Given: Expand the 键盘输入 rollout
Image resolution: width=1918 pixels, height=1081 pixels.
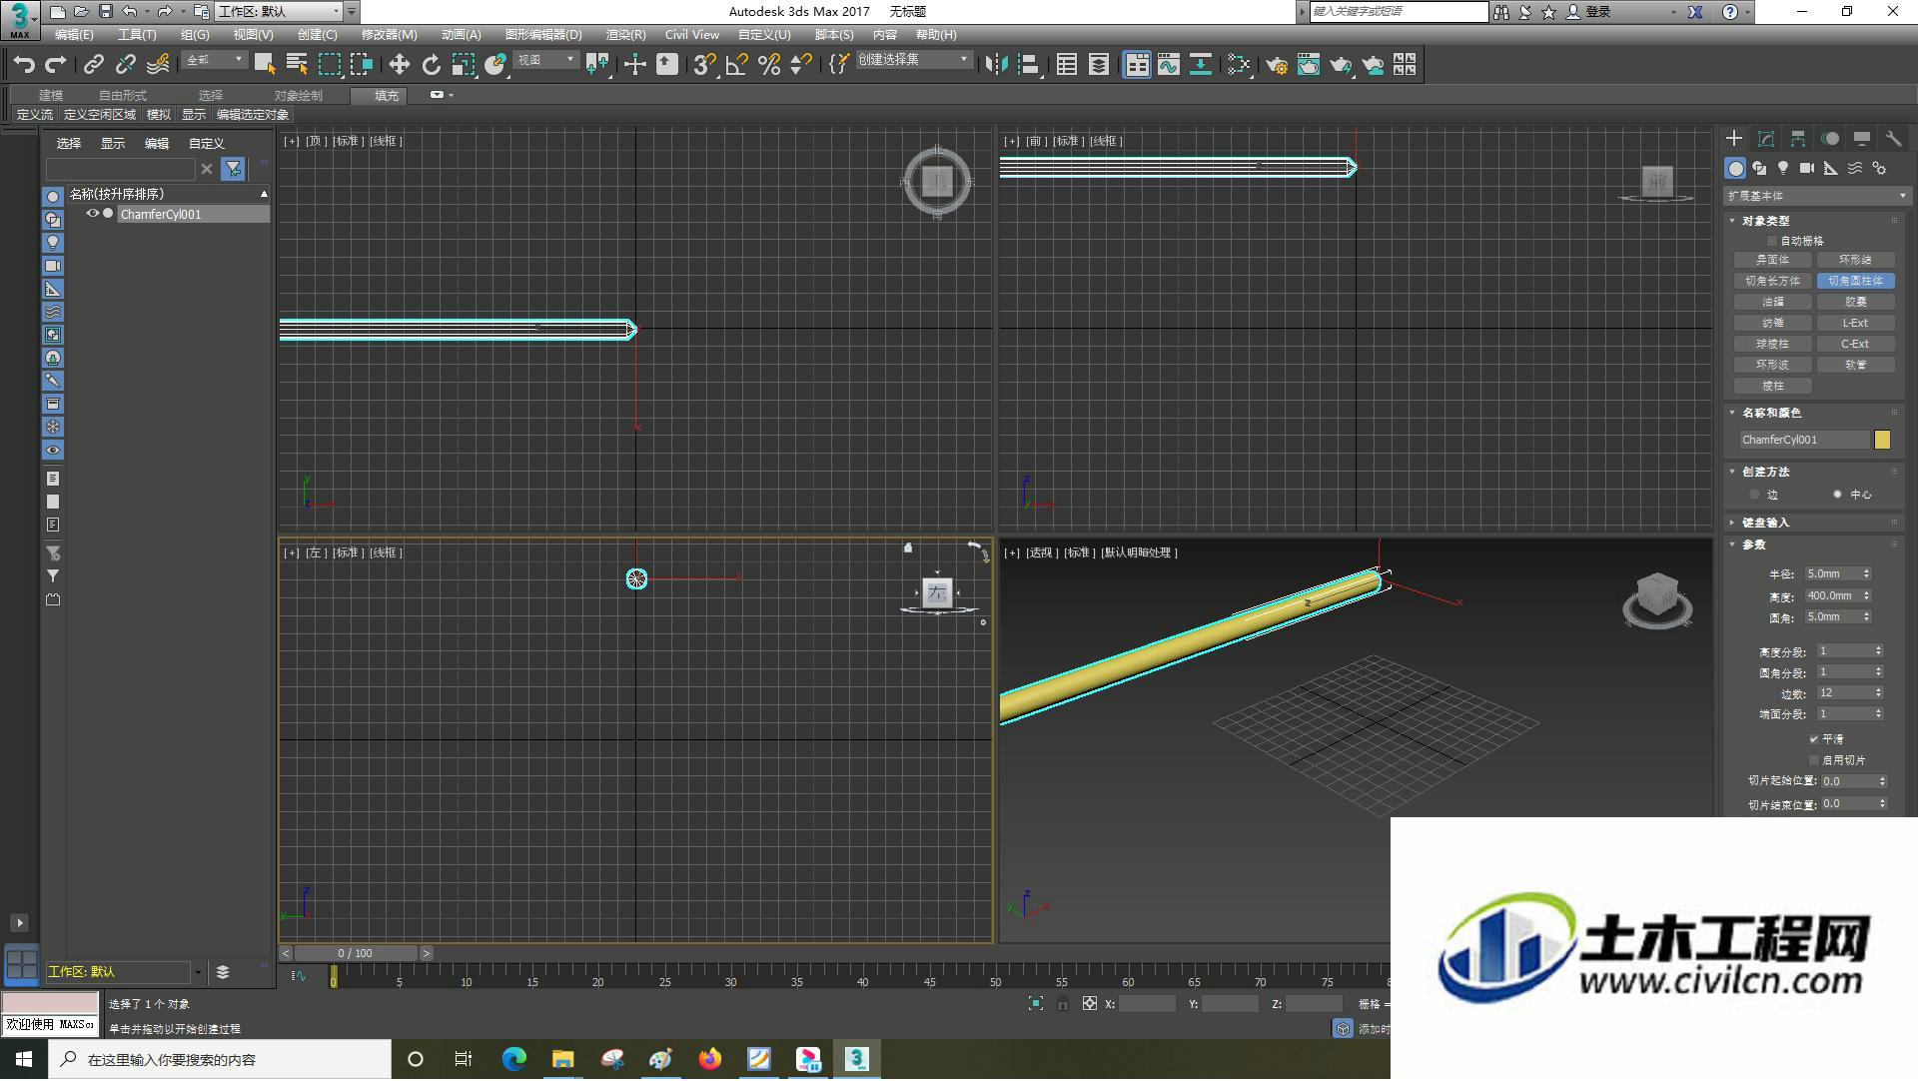Looking at the screenshot, I should click(1766, 523).
